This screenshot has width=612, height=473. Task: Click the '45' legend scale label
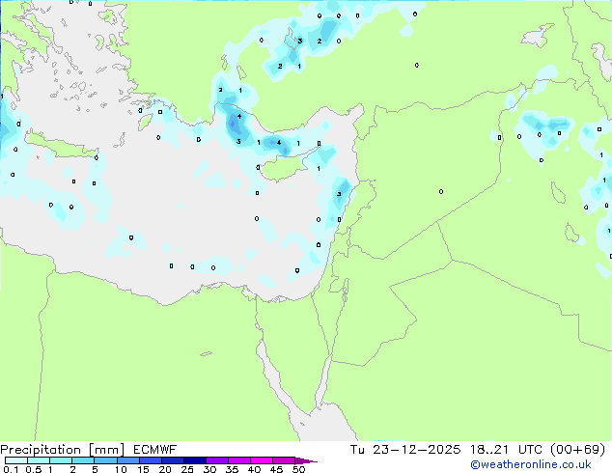pos(276,469)
